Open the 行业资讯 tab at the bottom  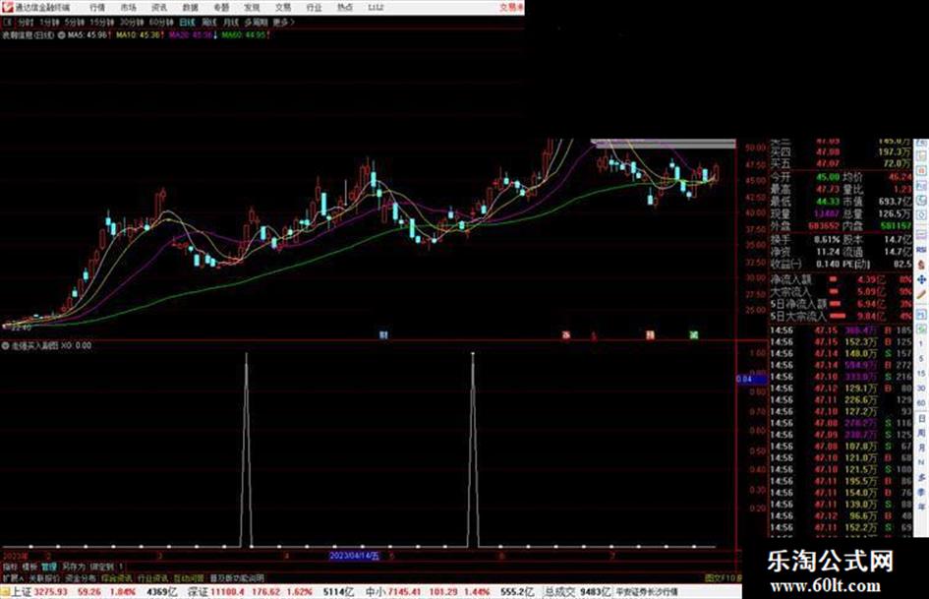click(x=152, y=577)
